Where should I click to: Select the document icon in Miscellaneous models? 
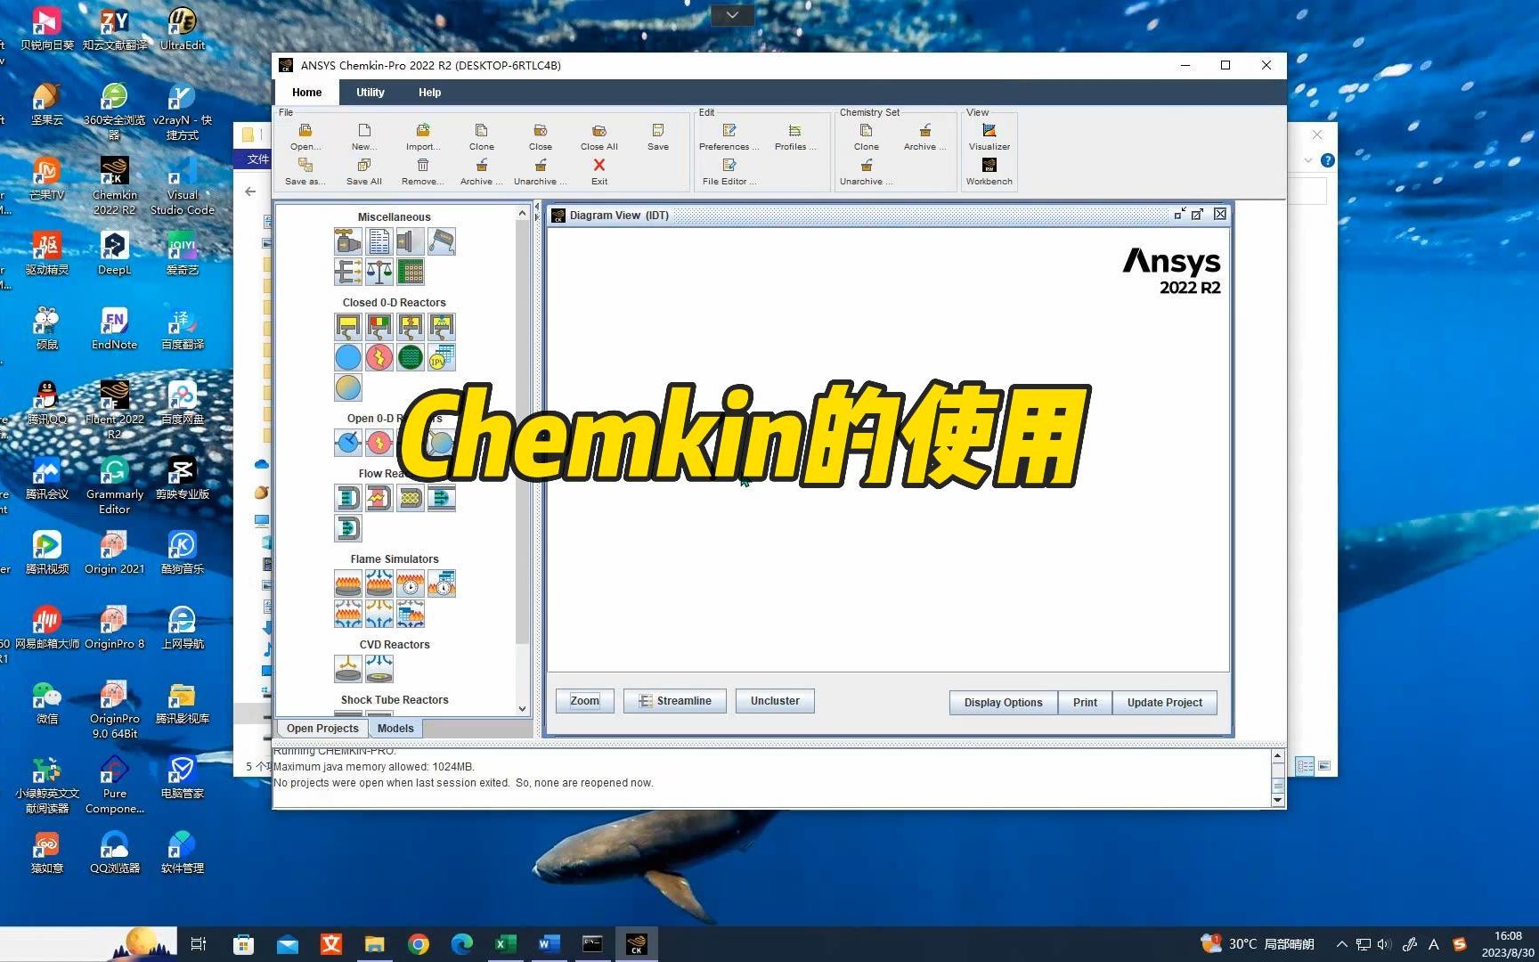click(379, 241)
